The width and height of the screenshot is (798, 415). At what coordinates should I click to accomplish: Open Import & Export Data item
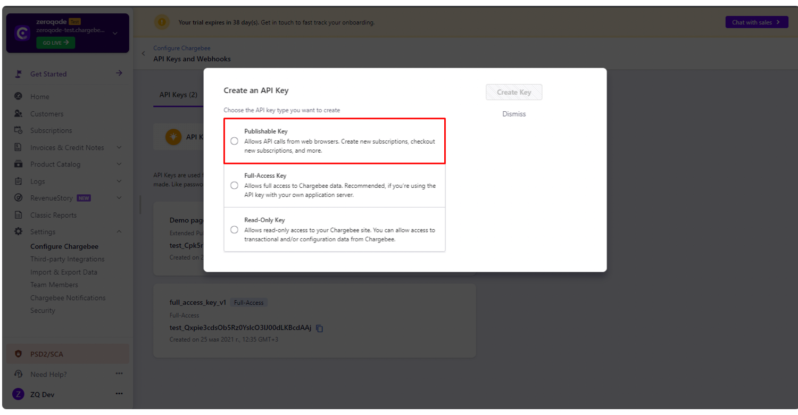tap(64, 272)
